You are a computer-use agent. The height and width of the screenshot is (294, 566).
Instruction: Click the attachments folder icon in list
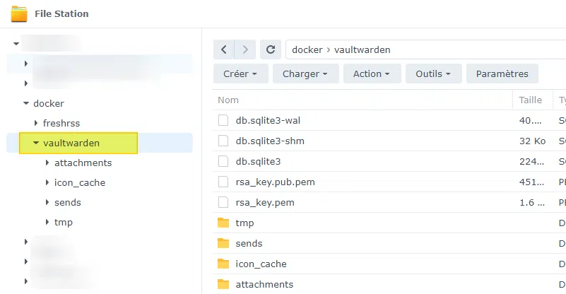223,285
